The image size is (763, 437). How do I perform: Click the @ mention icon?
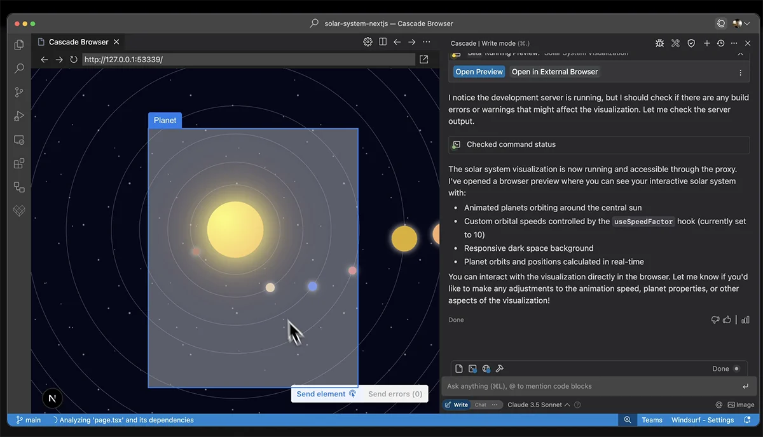pos(719,405)
